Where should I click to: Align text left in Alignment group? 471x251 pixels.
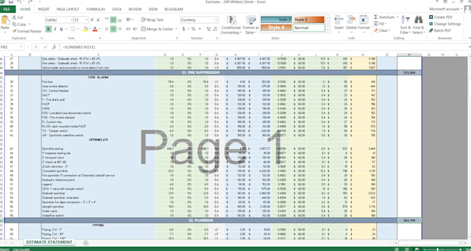(x=107, y=29)
